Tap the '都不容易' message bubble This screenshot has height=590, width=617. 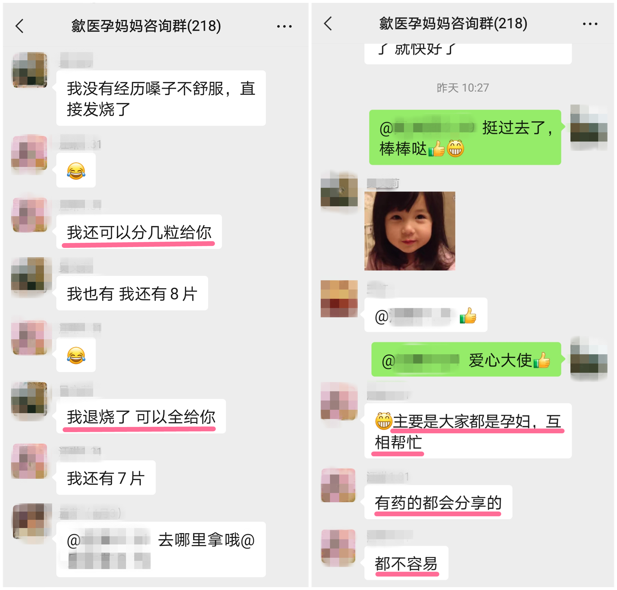pos(406,563)
